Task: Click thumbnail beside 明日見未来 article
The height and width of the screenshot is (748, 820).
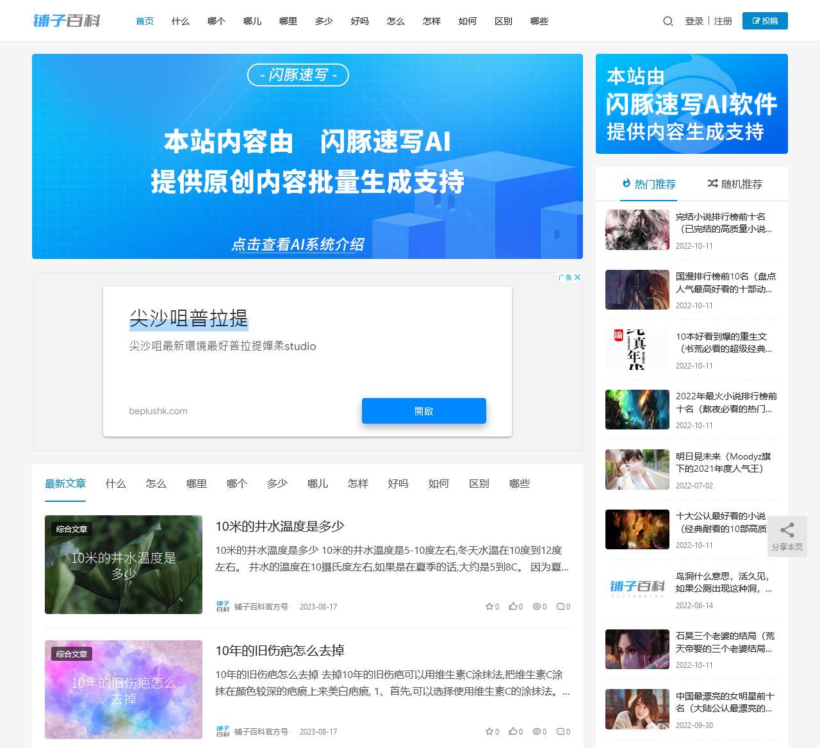Action: pyautogui.click(x=637, y=469)
